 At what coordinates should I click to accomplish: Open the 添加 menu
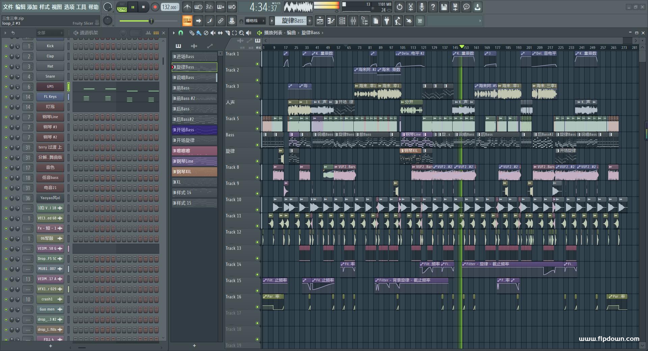click(x=32, y=7)
